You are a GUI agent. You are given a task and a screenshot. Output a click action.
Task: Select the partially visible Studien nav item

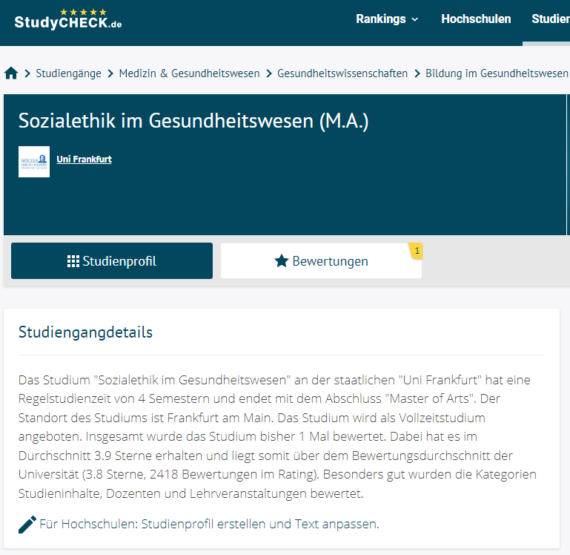coord(550,19)
